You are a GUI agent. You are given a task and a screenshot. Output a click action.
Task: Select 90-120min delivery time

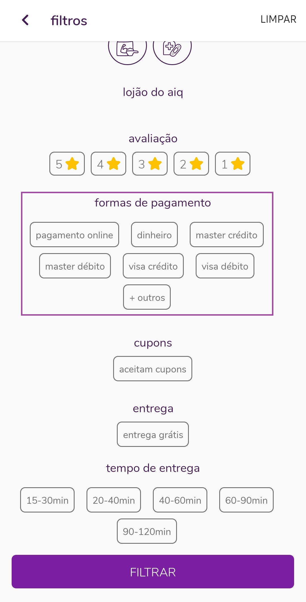pos(147,531)
